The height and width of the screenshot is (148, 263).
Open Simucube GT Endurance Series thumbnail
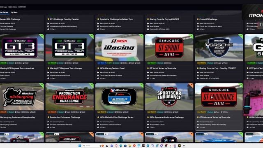point(219,97)
